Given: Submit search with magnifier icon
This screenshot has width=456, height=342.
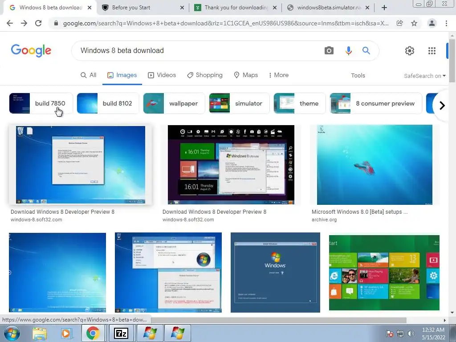Looking at the screenshot, I should click(366, 51).
